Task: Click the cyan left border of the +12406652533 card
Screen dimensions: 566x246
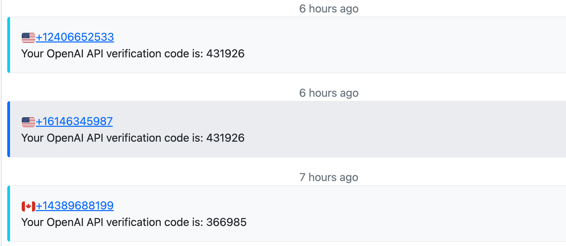Action: click(9, 45)
